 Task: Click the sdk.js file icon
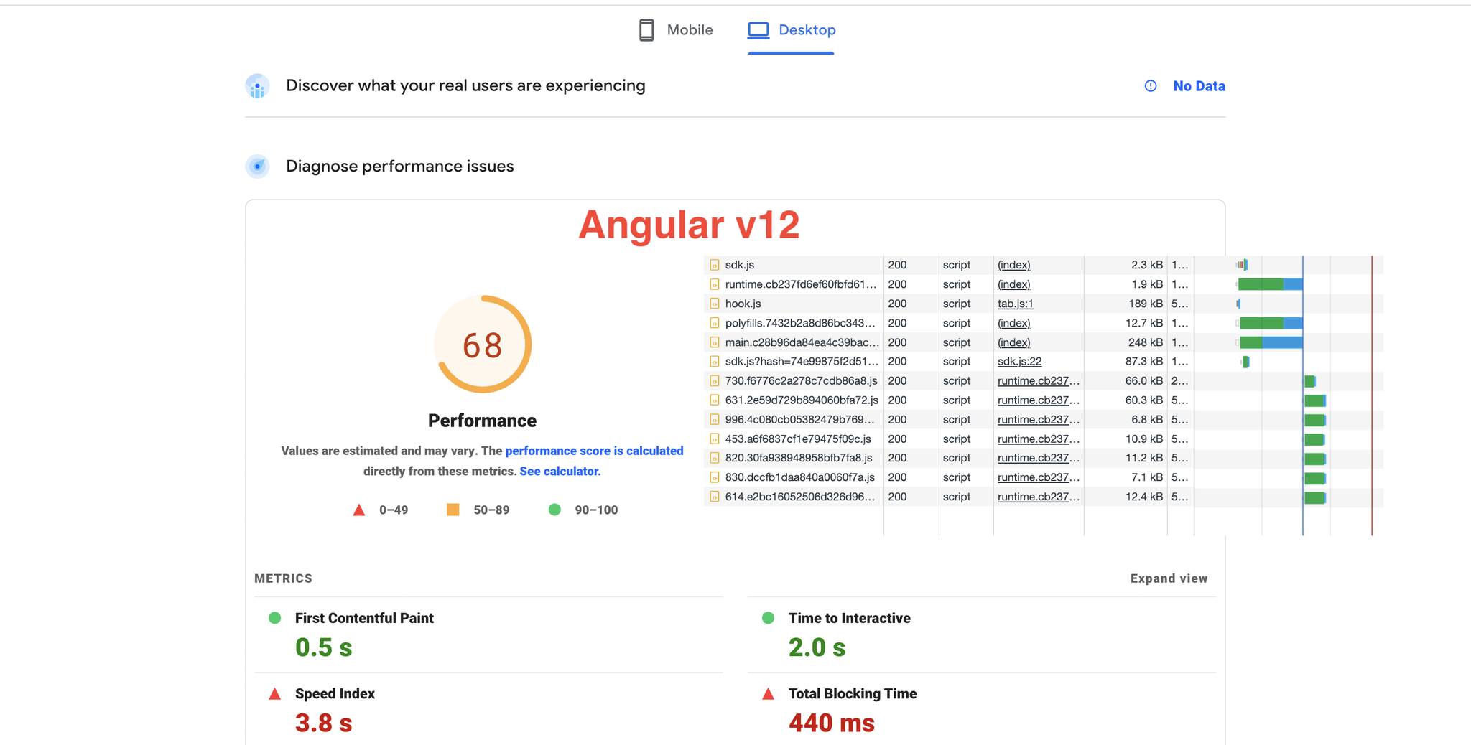pos(714,265)
